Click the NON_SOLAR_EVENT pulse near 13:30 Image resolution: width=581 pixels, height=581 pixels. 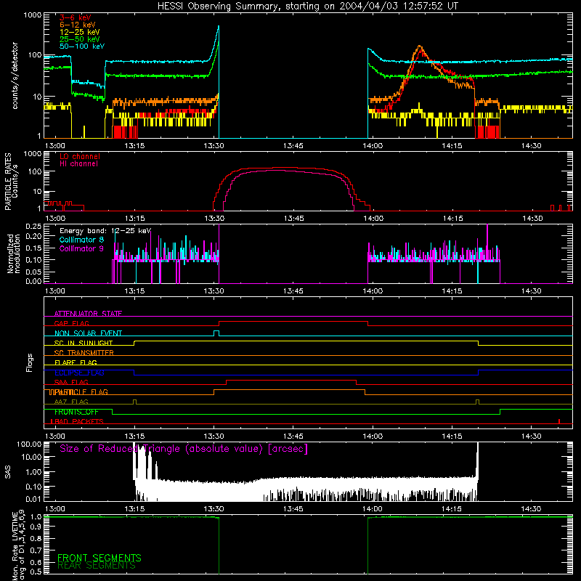(216, 333)
